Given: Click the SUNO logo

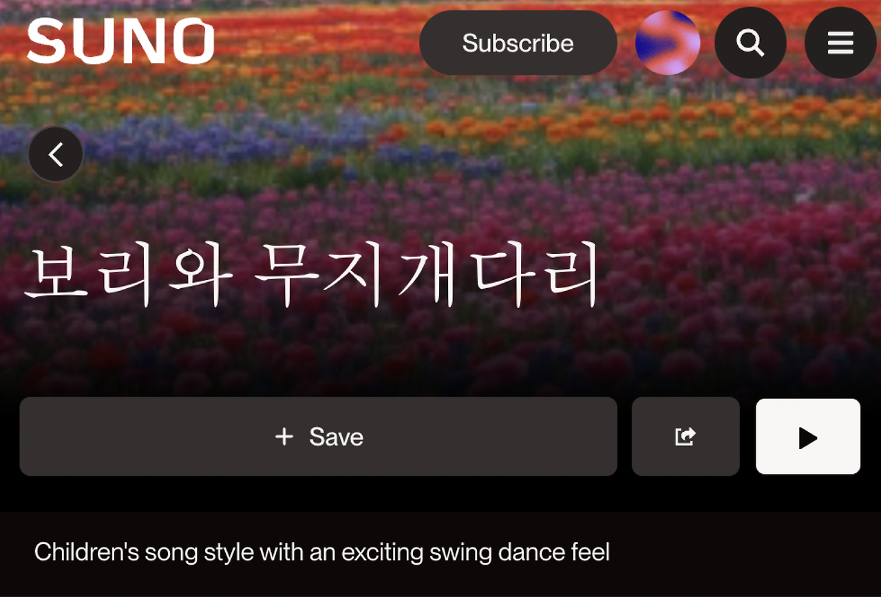Looking at the screenshot, I should [120, 41].
